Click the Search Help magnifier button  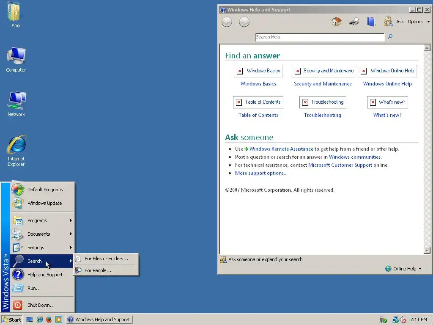[x=390, y=36]
